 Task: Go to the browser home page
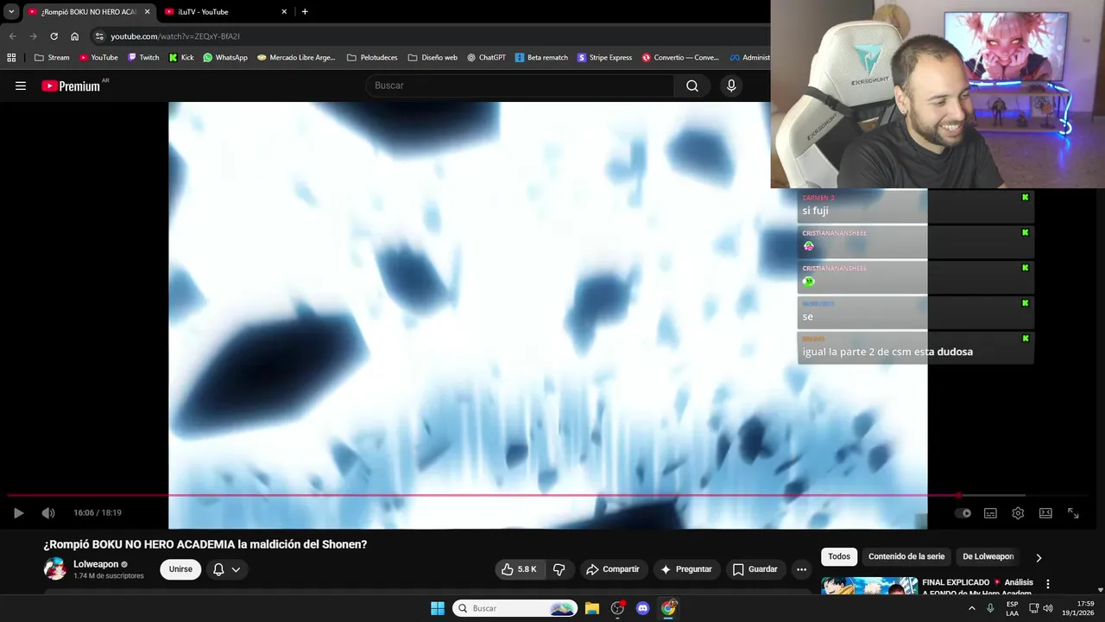75,36
